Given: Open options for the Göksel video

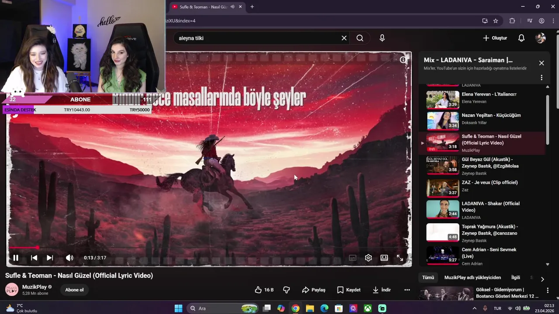Looking at the screenshot, I should click(x=548, y=290).
